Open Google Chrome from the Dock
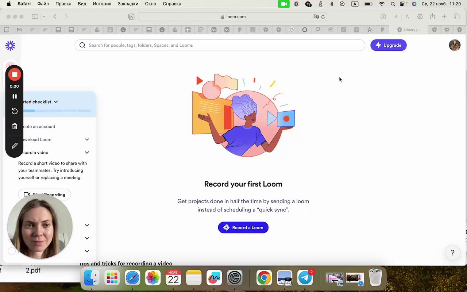The height and width of the screenshot is (292, 467). point(264,278)
